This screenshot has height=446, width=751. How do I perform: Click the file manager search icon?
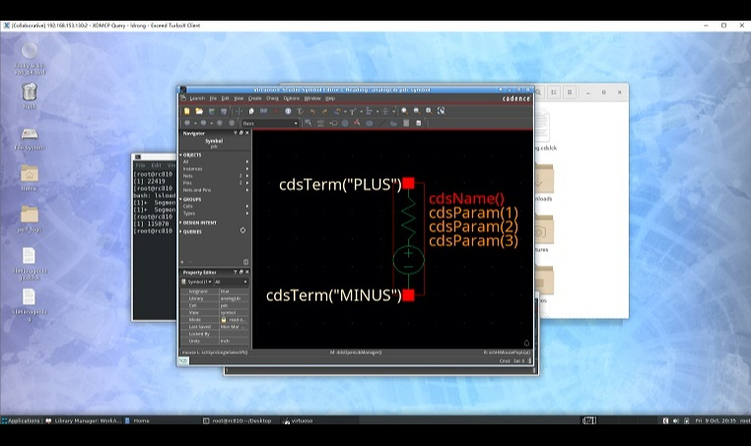538,93
